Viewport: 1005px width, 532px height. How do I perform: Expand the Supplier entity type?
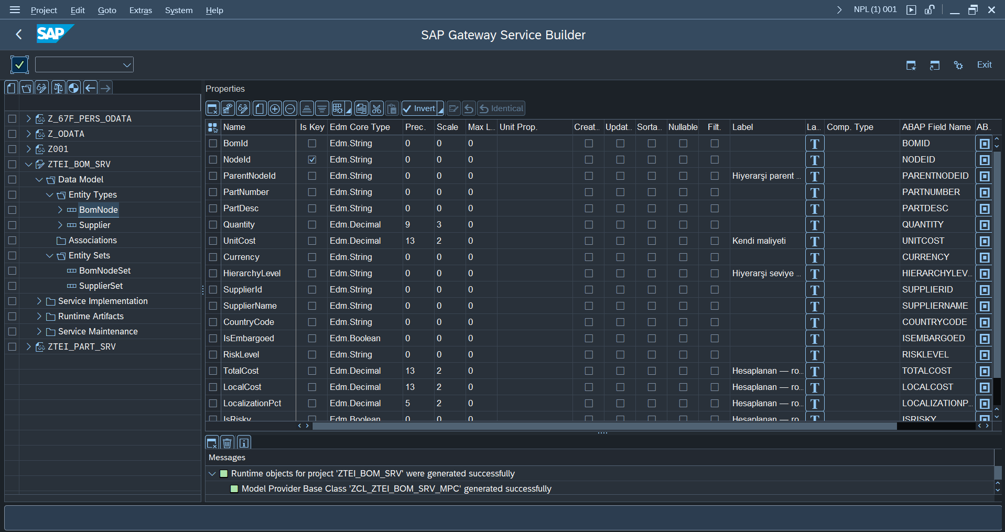[x=60, y=225]
